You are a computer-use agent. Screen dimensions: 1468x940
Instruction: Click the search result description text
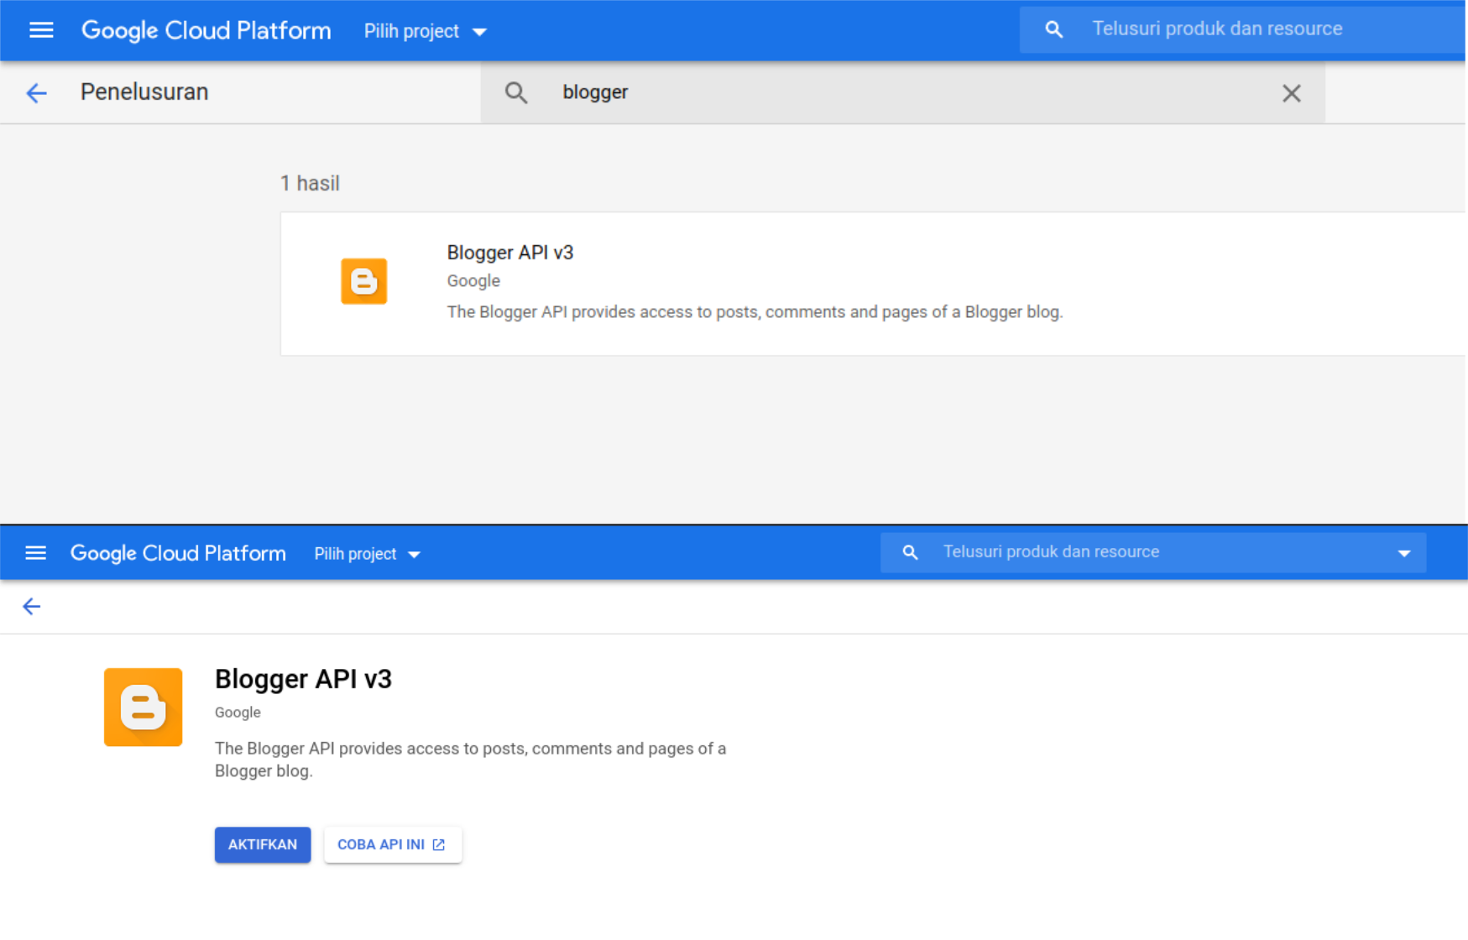[x=755, y=312]
